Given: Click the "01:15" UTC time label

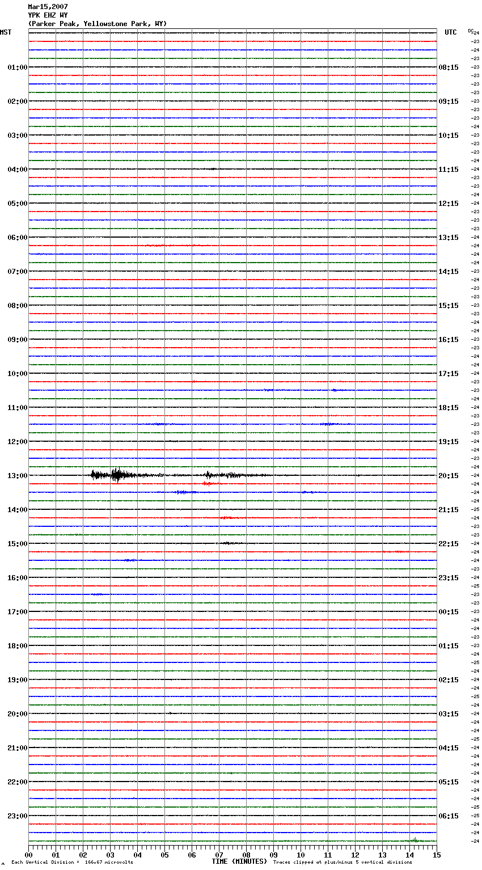Looking at the screenshot, I should point(449,646).
